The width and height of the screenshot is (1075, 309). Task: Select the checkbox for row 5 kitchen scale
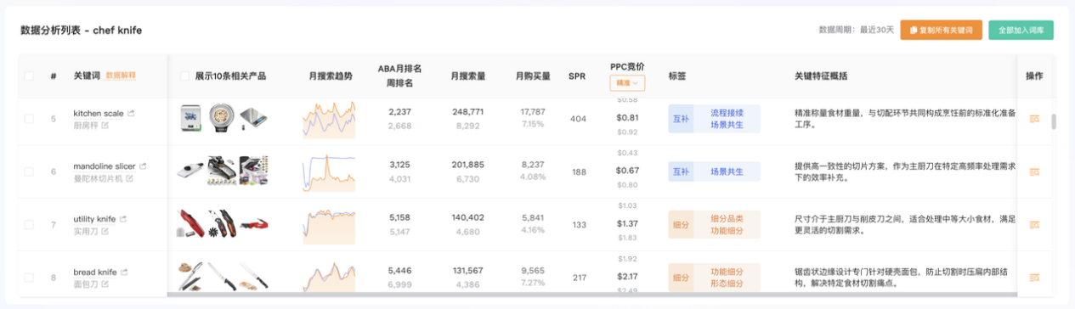[x=29, y=119]
